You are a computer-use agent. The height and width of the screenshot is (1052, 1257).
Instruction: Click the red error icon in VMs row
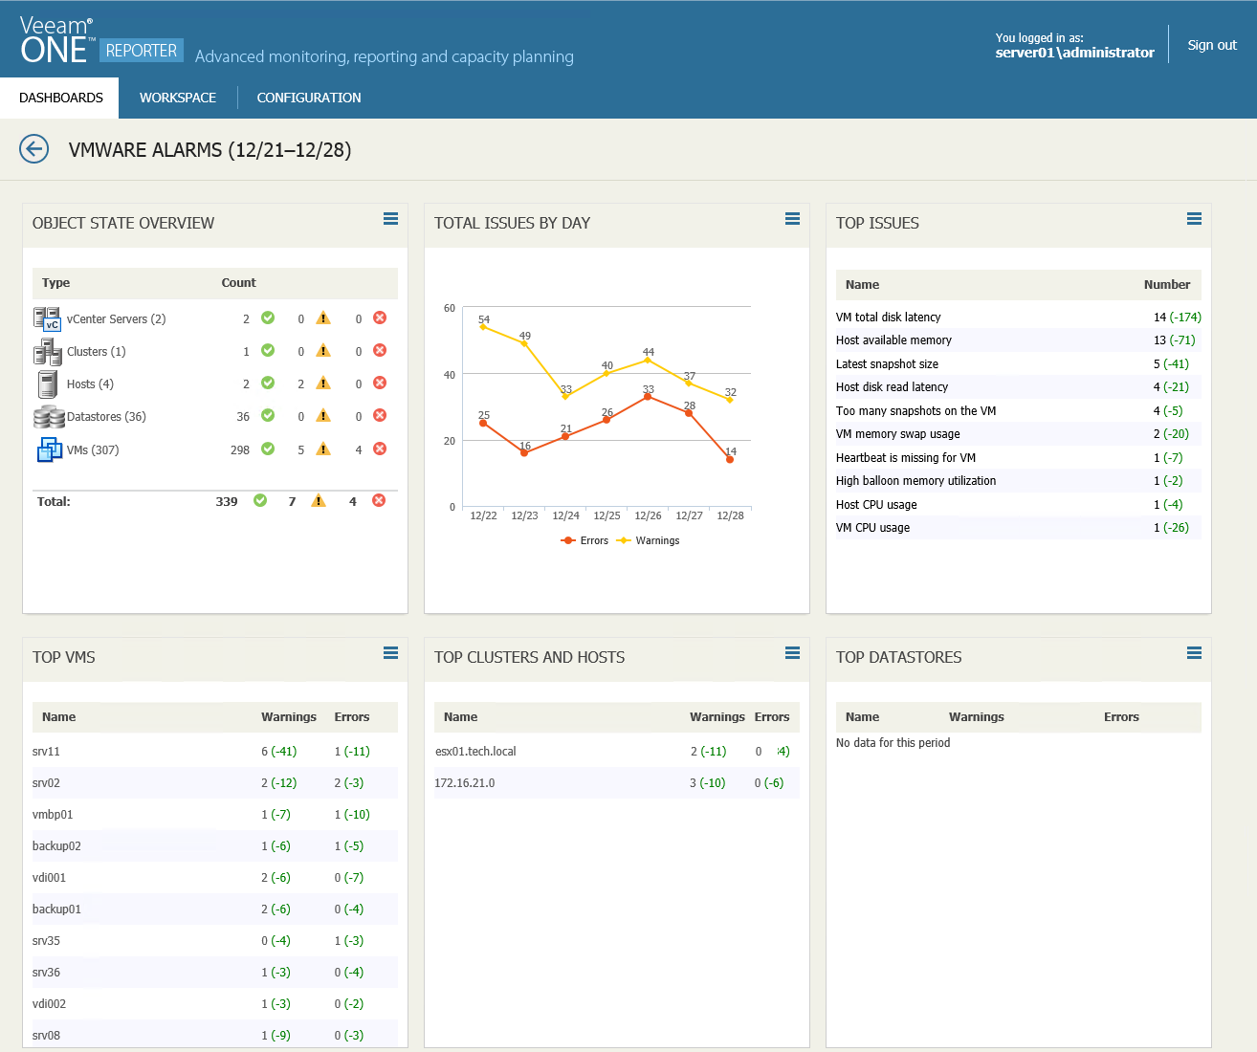point(380,449)
